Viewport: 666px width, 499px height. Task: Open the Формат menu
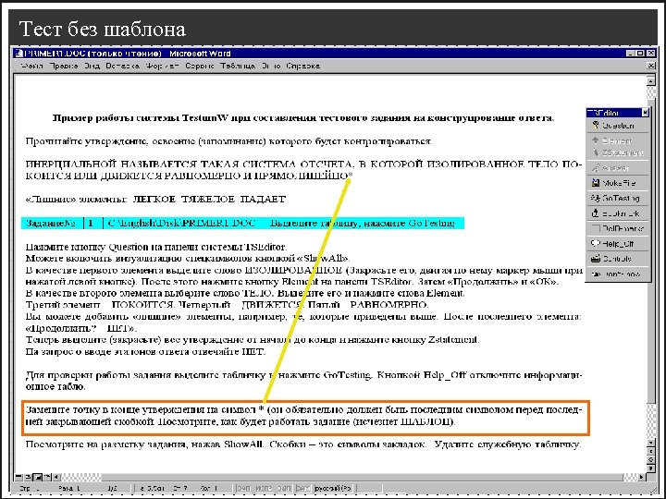pyautogui.click(x=162, y=67)
